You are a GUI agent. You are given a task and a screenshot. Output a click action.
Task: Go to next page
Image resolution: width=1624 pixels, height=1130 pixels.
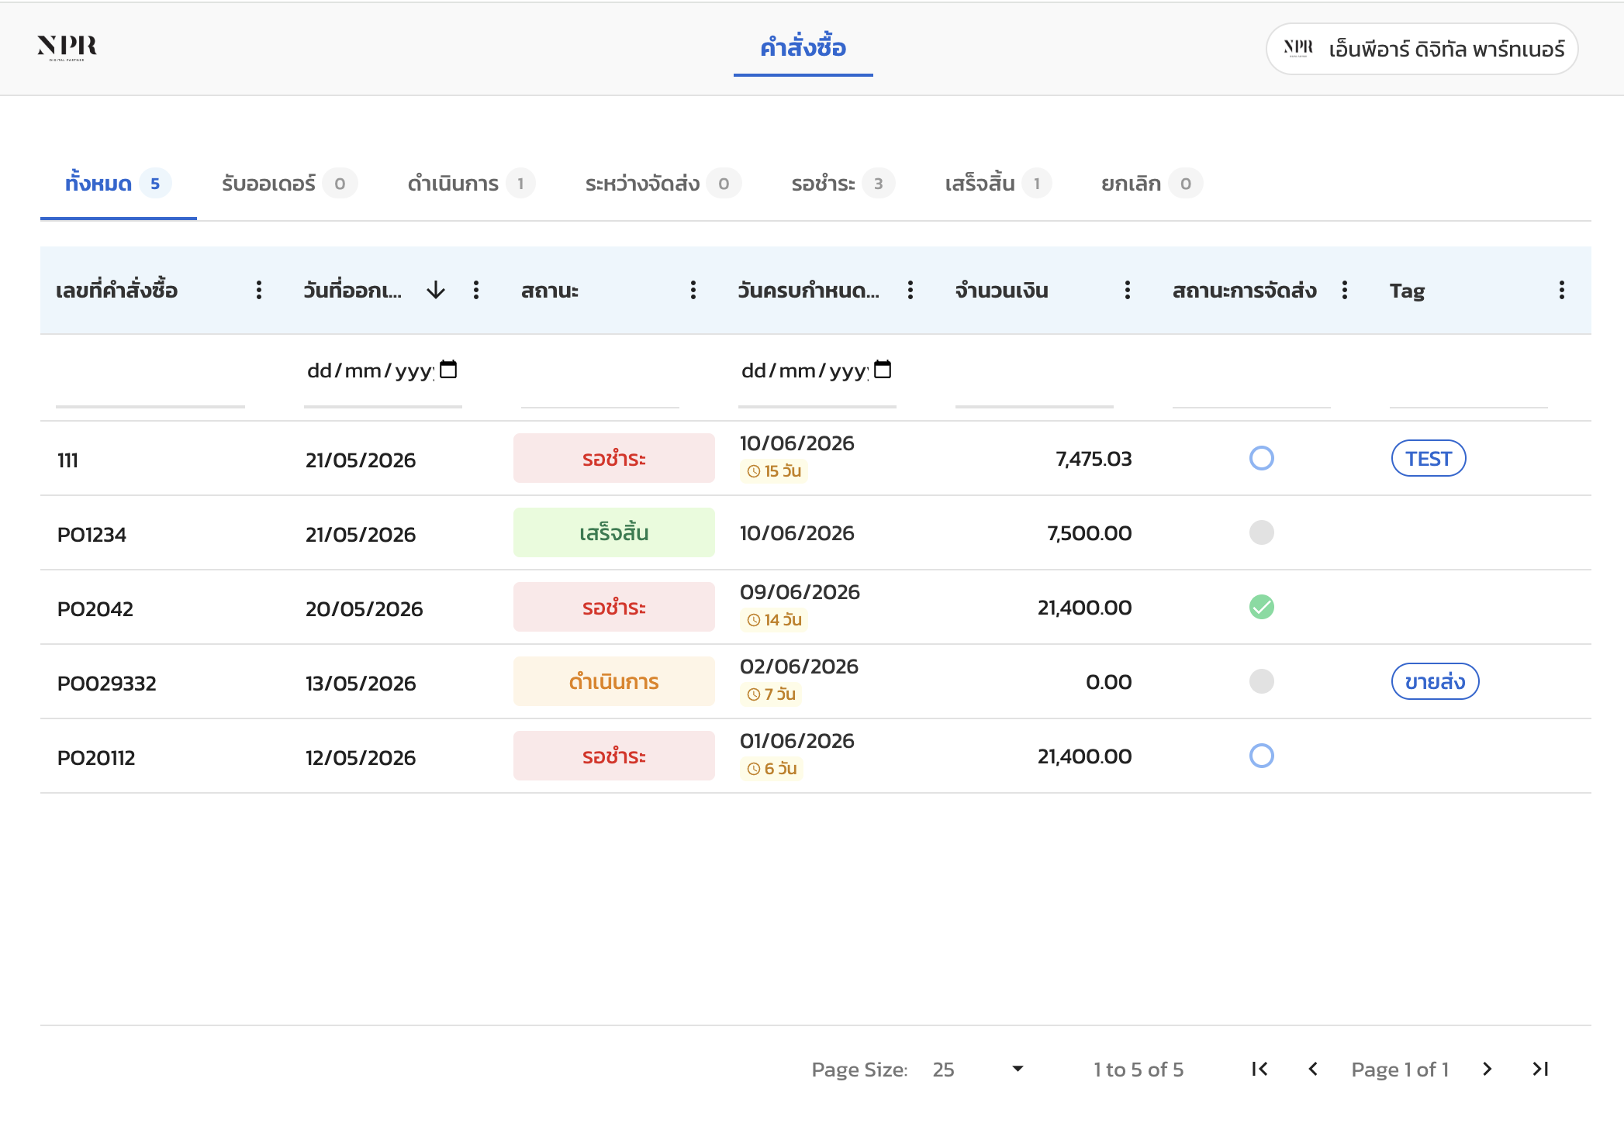coord(1487,1070)
